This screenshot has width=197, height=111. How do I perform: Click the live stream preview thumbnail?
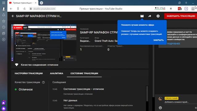pos(44,43)
